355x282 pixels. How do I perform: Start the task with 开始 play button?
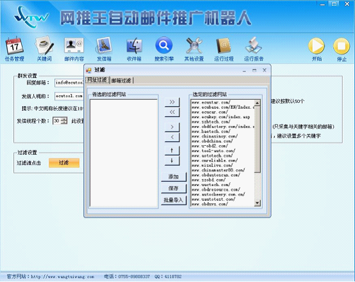coord(317,46)
